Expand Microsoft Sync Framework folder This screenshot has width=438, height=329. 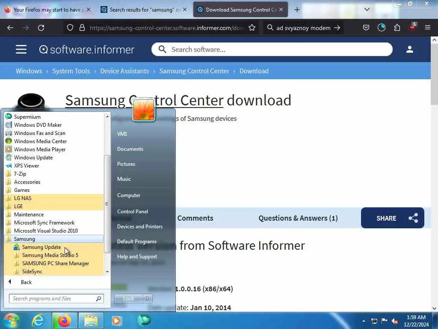point(54,222)
